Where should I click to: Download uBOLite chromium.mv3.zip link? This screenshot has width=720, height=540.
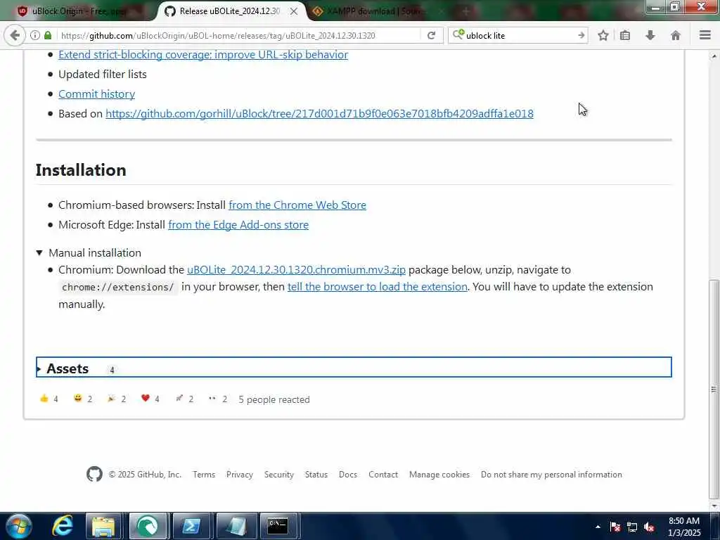coord(296,269)
